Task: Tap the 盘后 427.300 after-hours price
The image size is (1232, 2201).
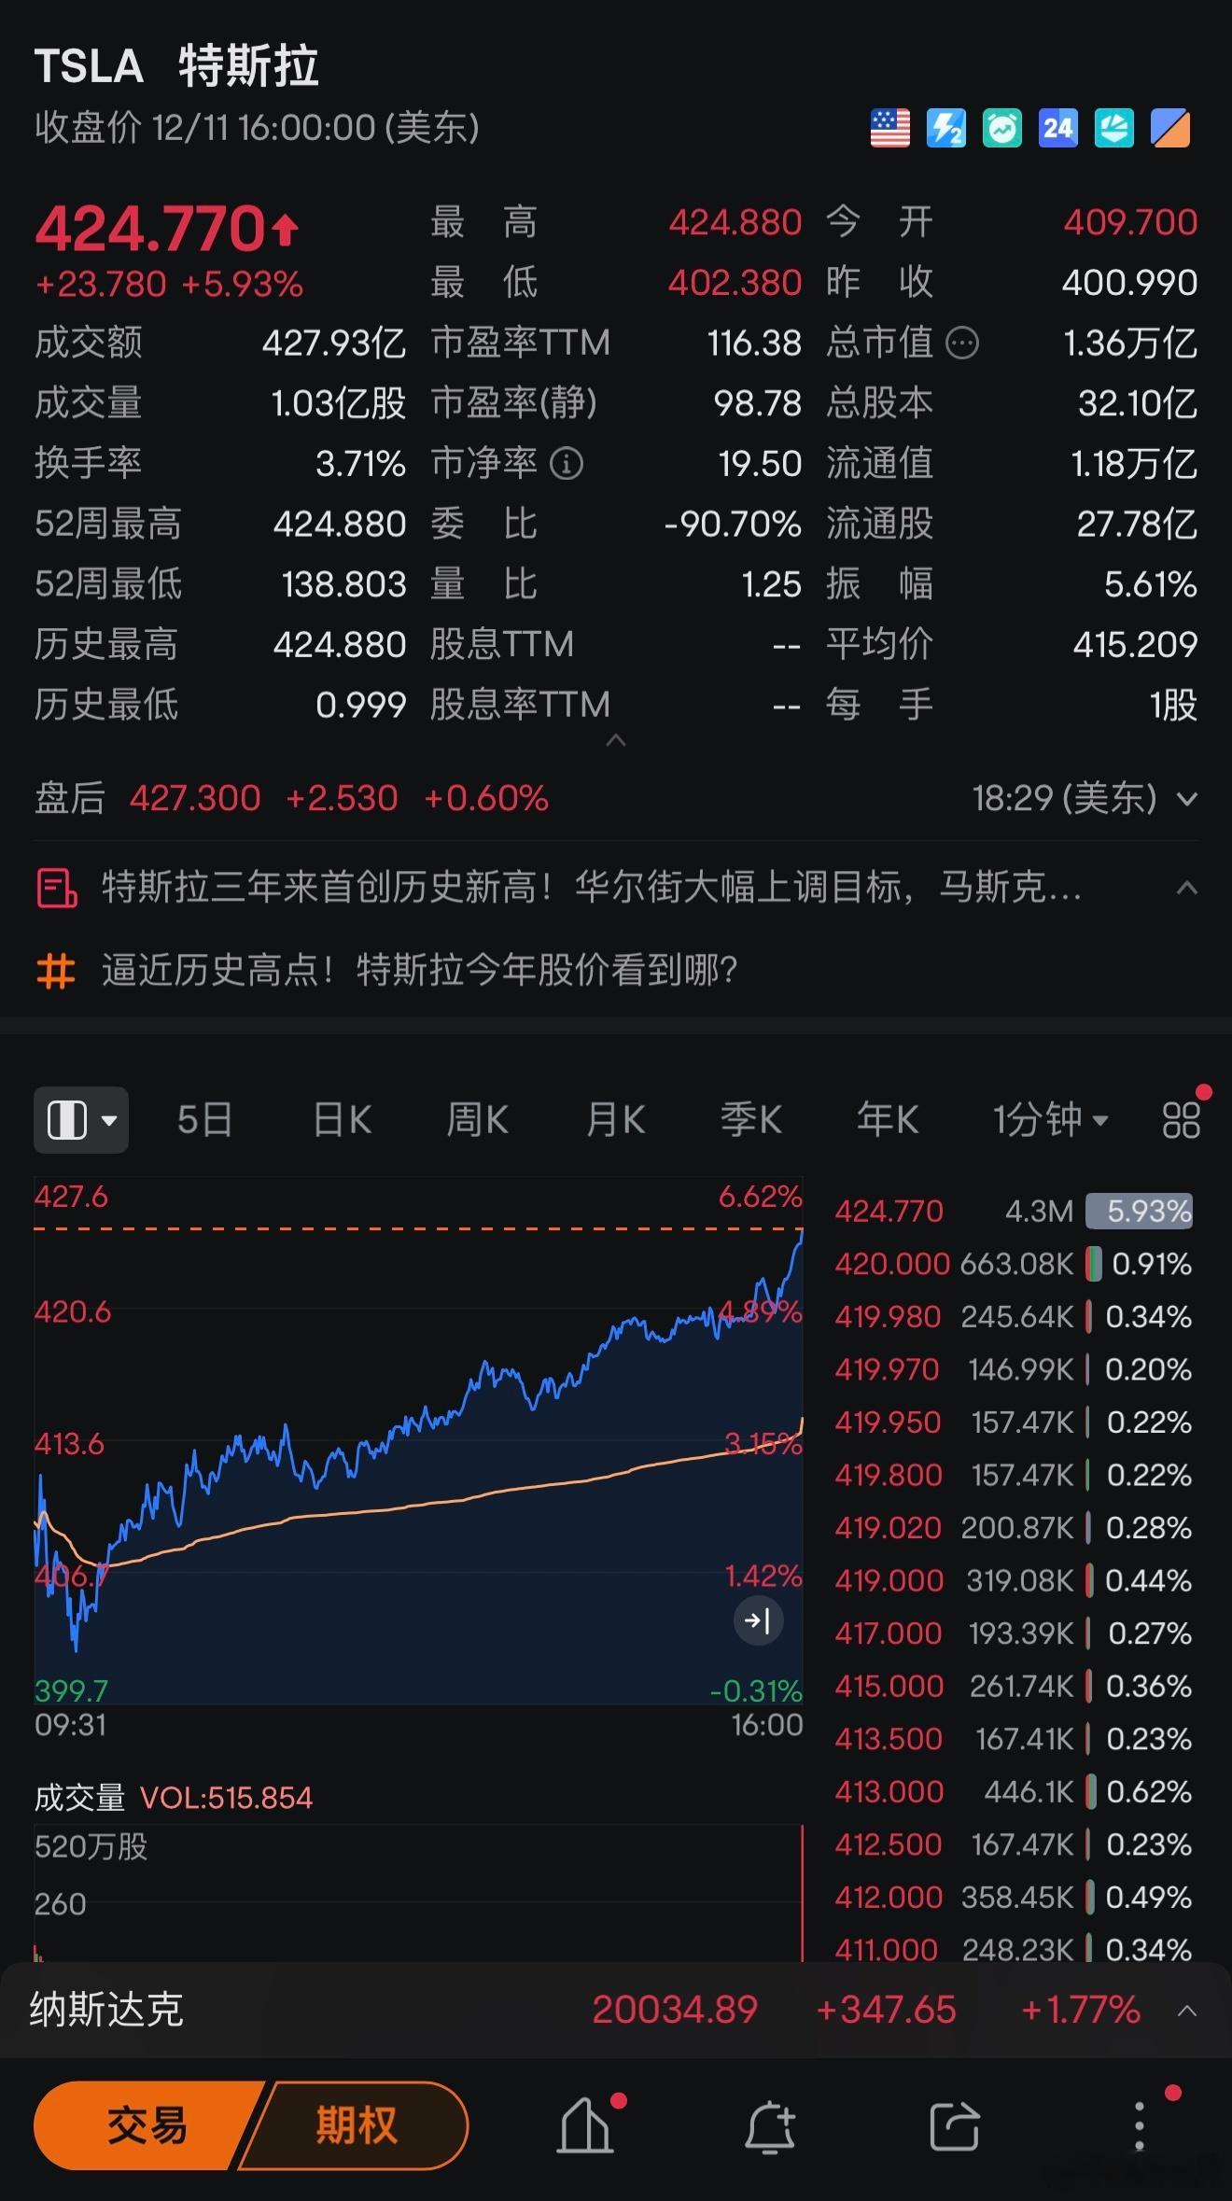Action: pos(195,799)
